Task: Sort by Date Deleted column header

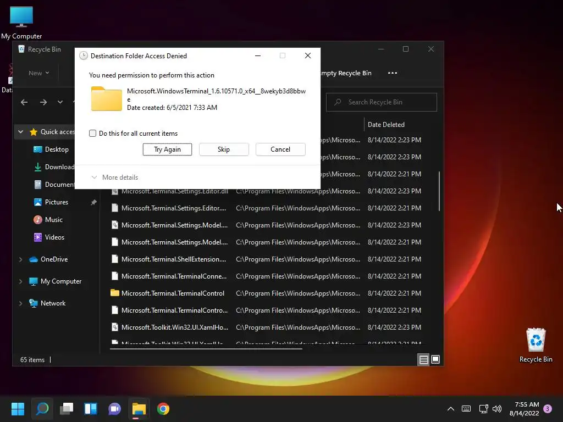Action: pos(386,125)
